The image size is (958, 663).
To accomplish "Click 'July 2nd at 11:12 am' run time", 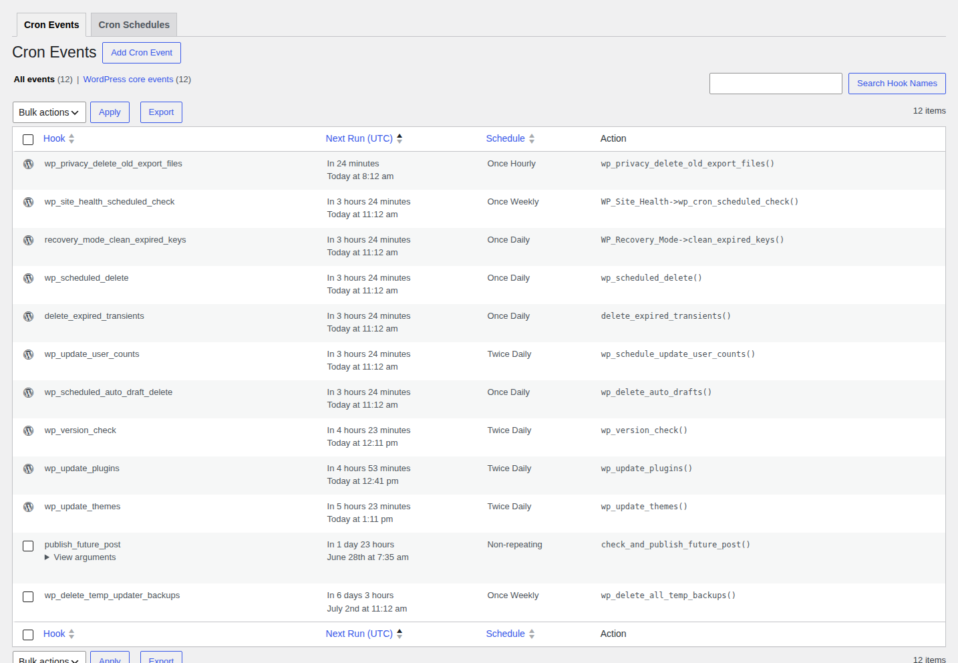I will coord(367,609).
